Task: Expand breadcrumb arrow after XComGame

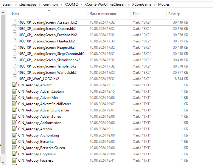Action: click(x=155, y=5)
